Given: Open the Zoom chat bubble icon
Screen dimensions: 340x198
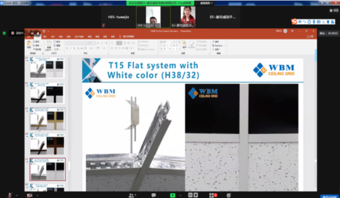Looking at the screenshot, I should [x=154, y=195].
